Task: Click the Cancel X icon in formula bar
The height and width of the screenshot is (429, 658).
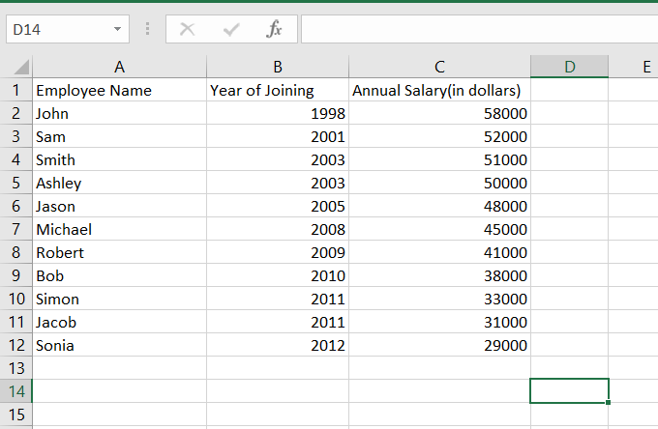Action: pos(187,30)
